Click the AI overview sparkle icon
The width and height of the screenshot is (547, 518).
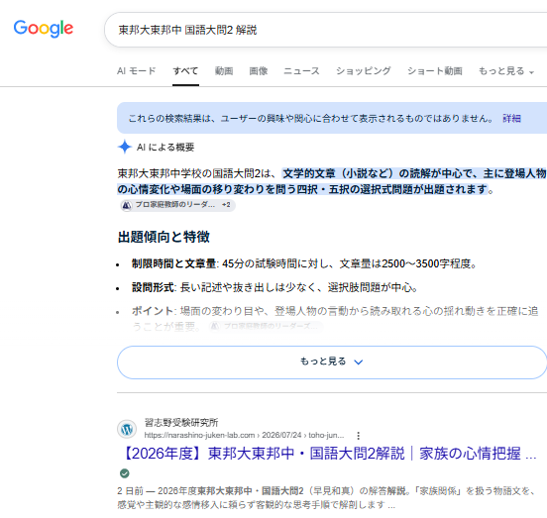[x=125, y=147]
